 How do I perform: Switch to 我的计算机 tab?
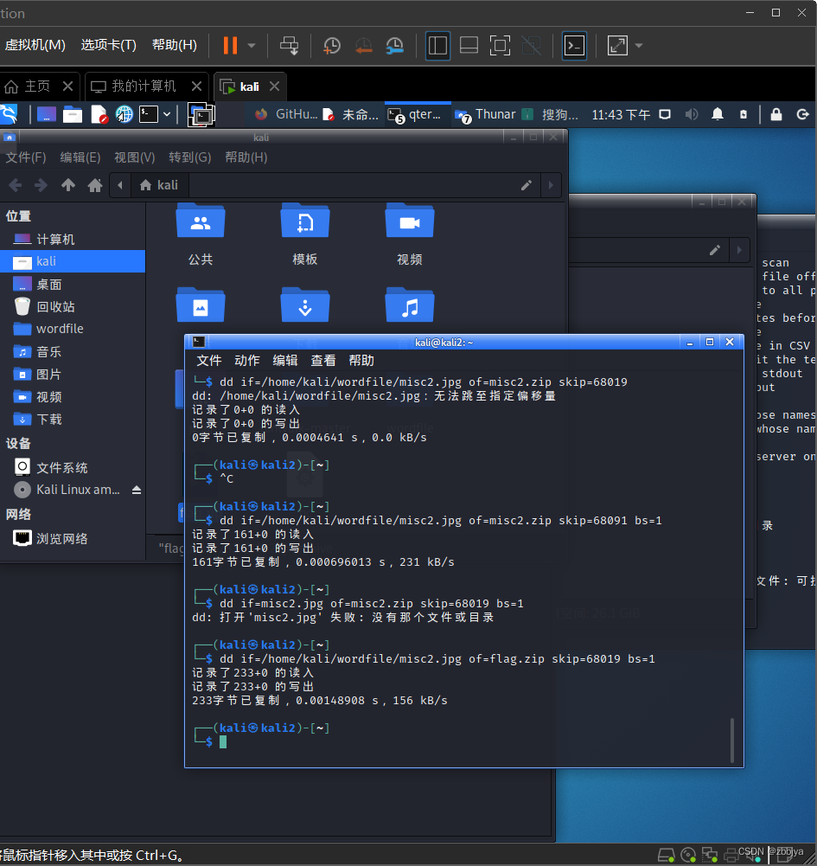pyautogui.click(x=134, y=87)
